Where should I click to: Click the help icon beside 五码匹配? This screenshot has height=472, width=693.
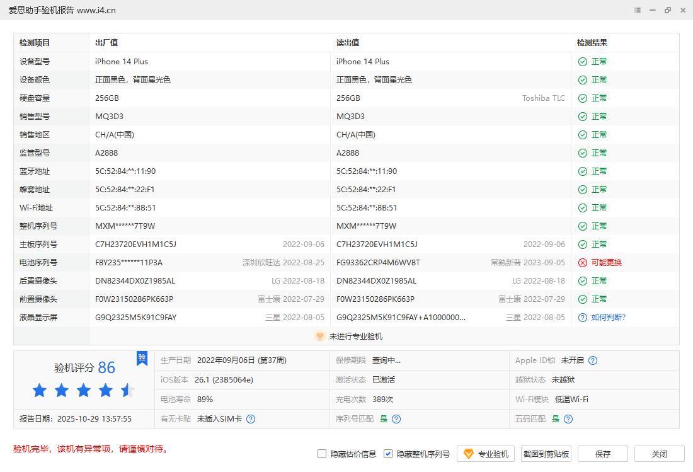[568, 419]
